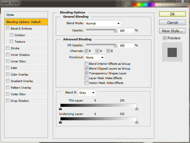
Task: Uncheck Blend Clipped Layers as Group
Action: click(86, 68)
